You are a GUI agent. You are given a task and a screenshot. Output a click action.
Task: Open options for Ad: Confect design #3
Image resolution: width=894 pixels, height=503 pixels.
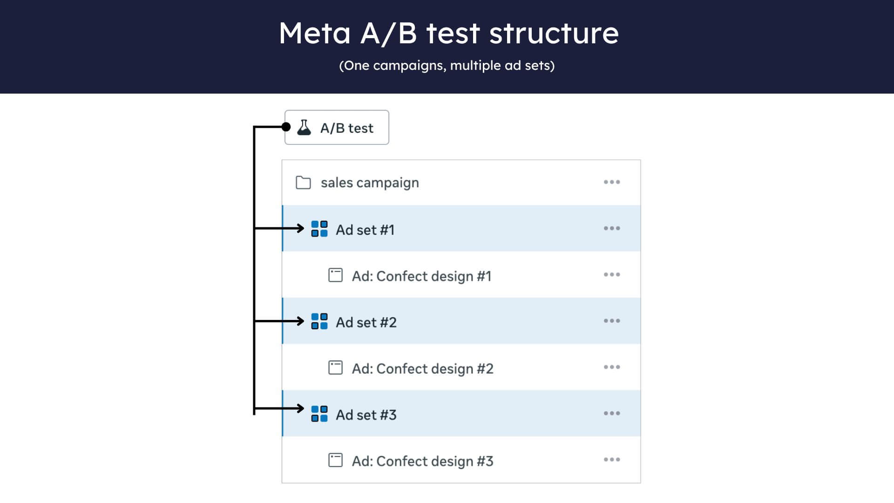pos(612,460)
